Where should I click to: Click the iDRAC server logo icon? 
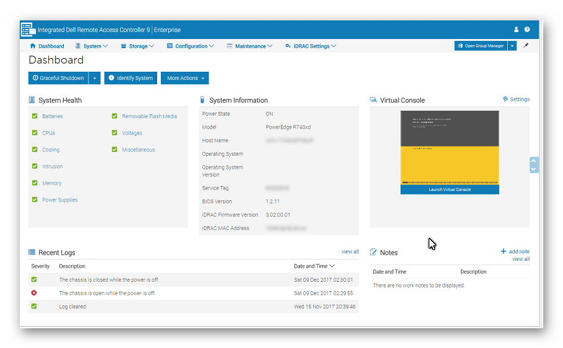tap(28, 29)
